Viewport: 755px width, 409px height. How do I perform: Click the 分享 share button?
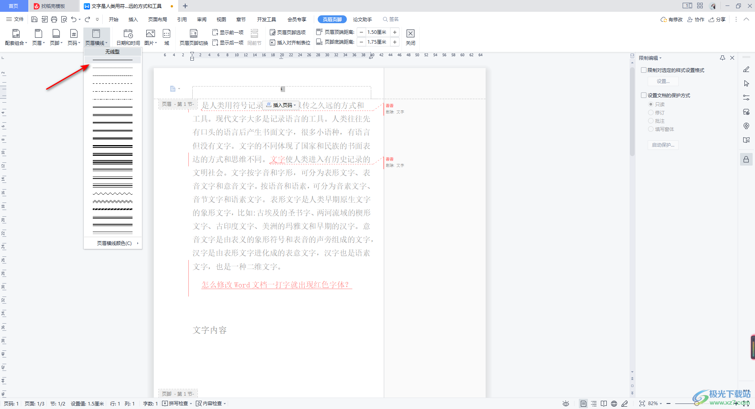click(717, 19)
